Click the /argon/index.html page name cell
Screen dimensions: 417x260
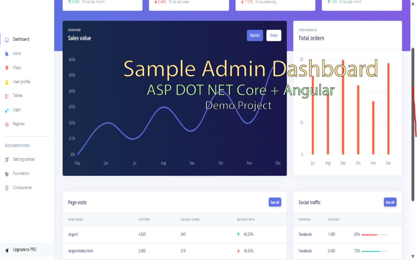[80, 251]
